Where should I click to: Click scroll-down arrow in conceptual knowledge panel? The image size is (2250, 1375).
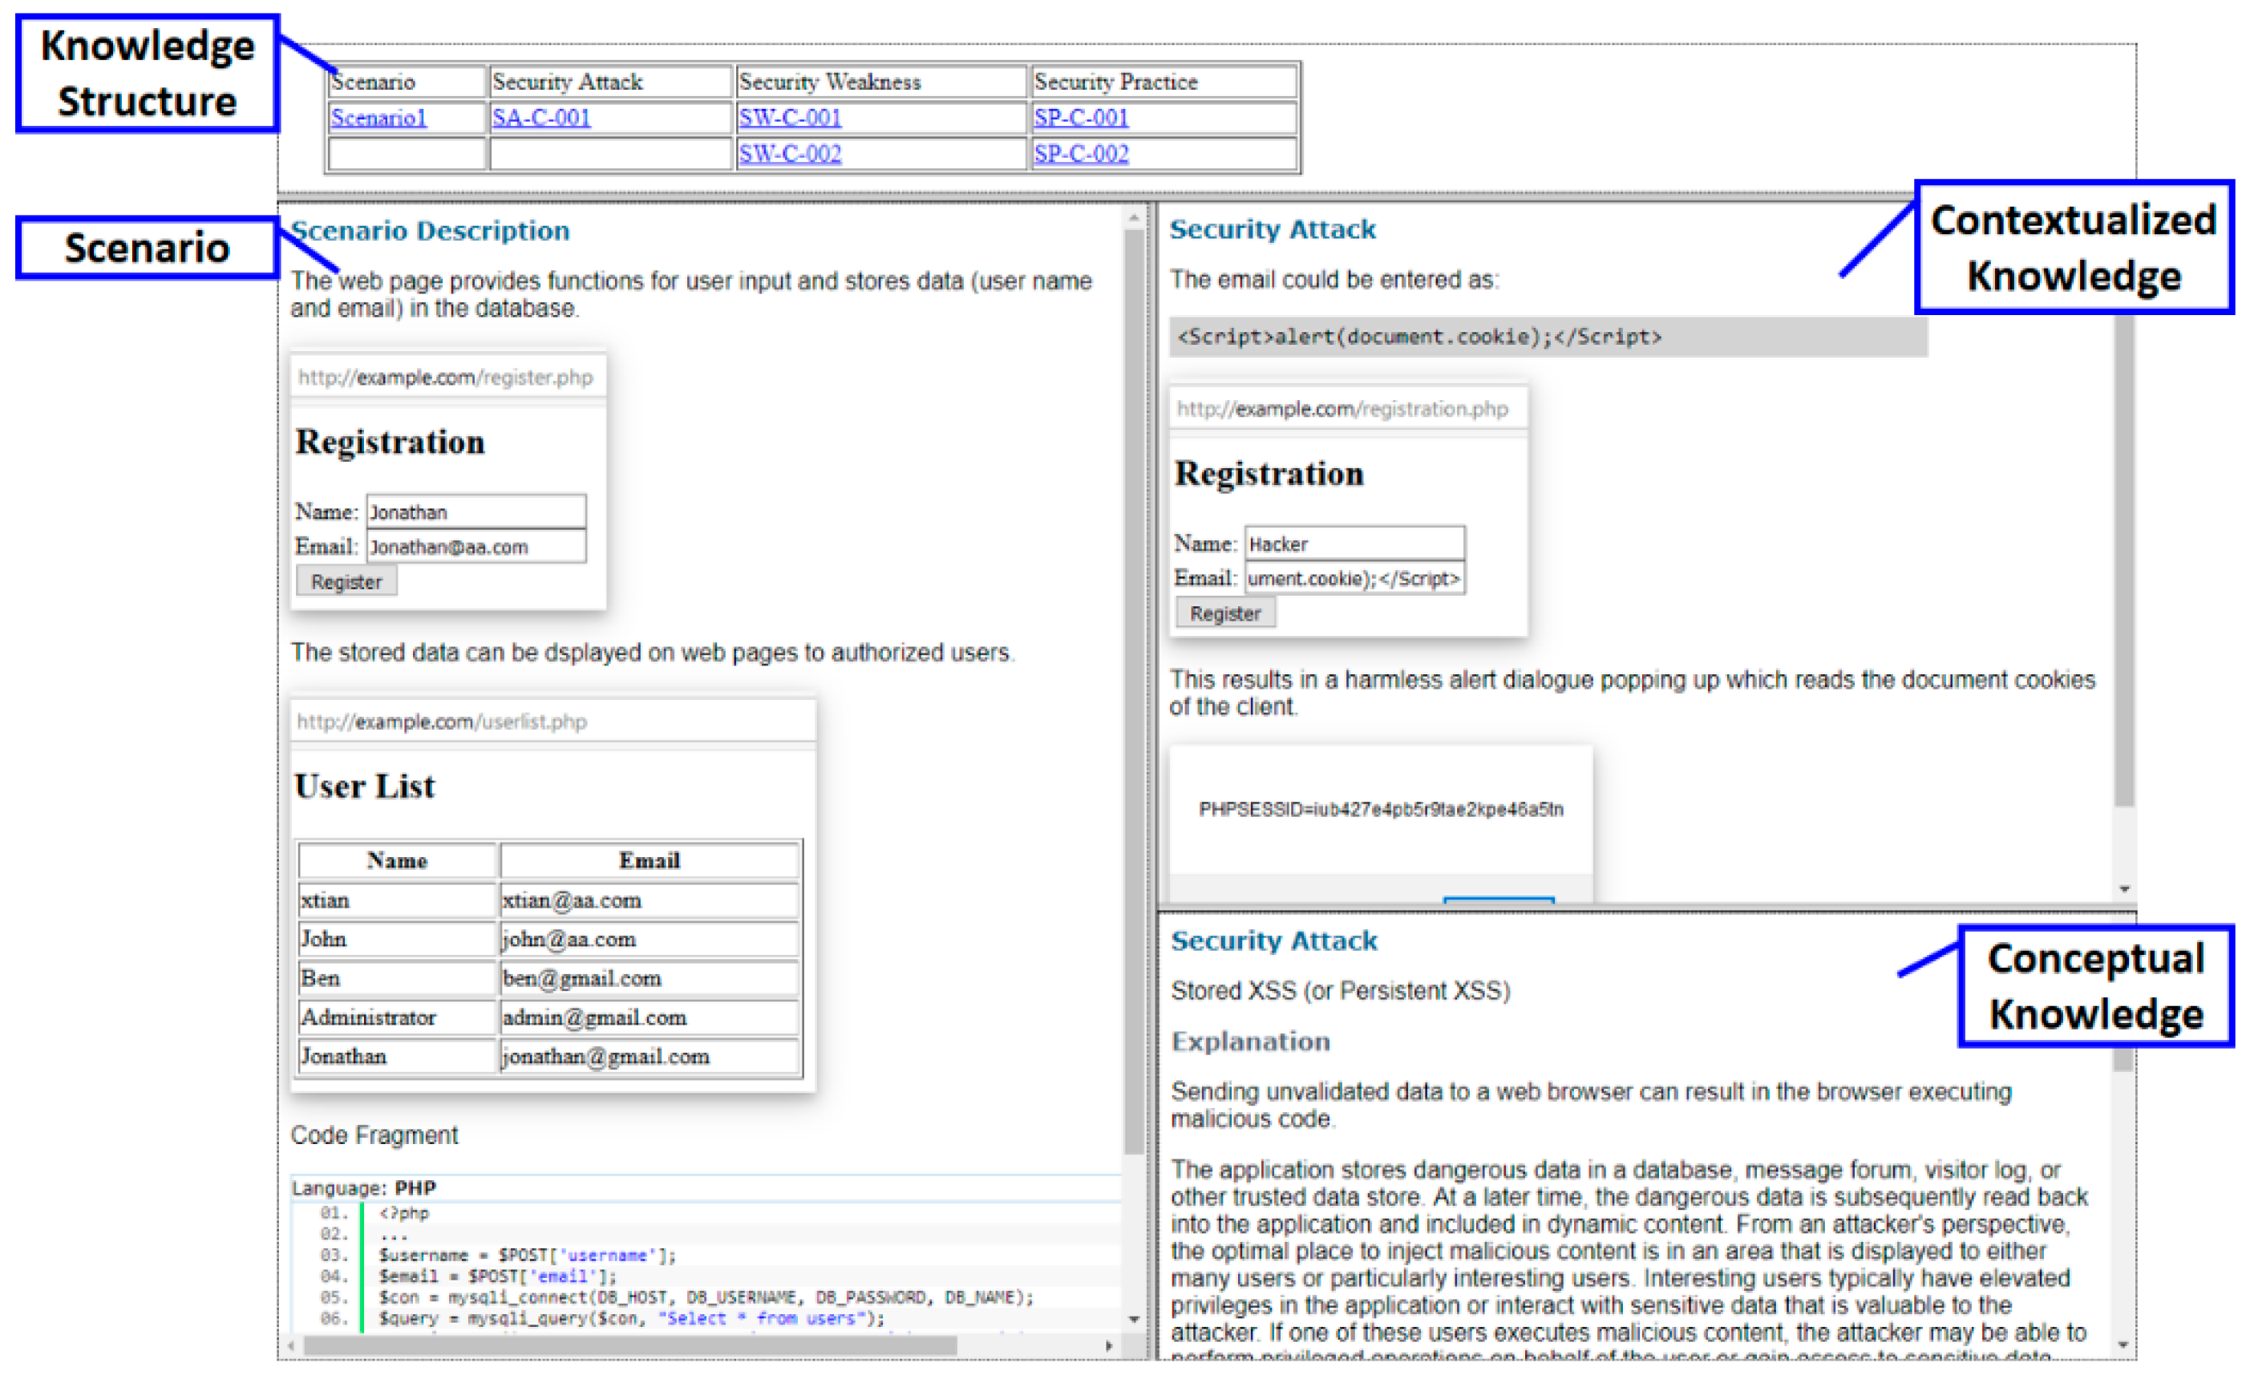(x=2123, y=1344)
